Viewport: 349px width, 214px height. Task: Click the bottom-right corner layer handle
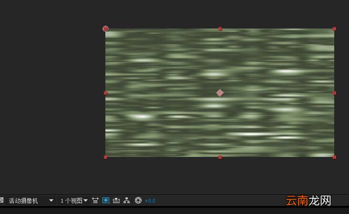[x=334, y=157]
